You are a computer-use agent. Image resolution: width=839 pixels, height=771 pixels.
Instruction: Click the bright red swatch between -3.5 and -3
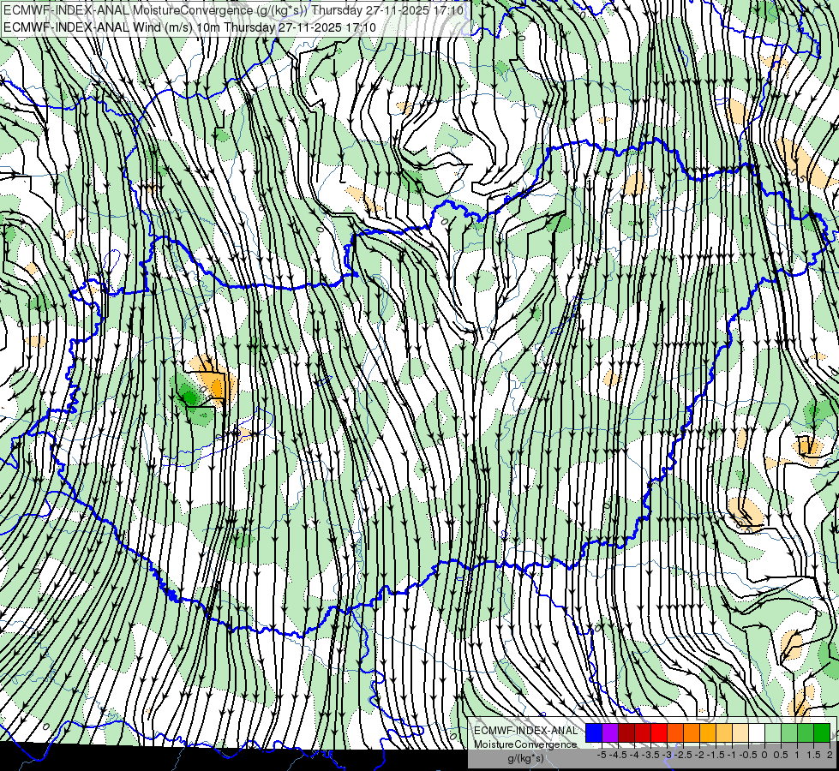coord(659,733)
